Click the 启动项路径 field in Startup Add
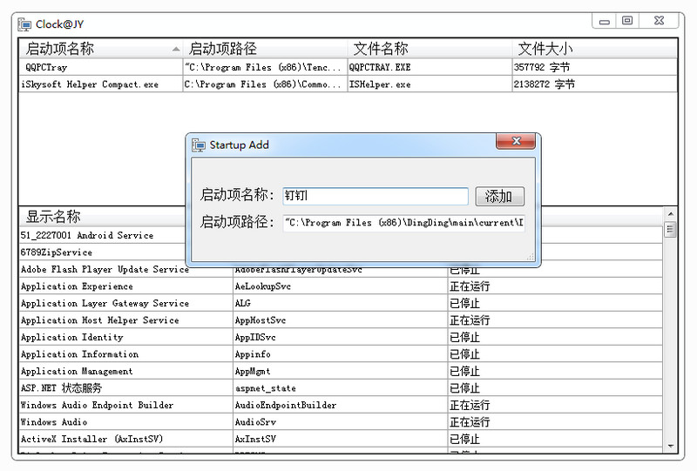Viewport: 697px width, 471px height. 403,223
